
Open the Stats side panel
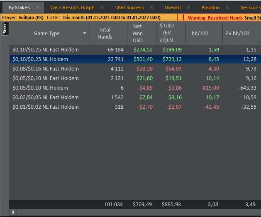(x=5, y=28)
